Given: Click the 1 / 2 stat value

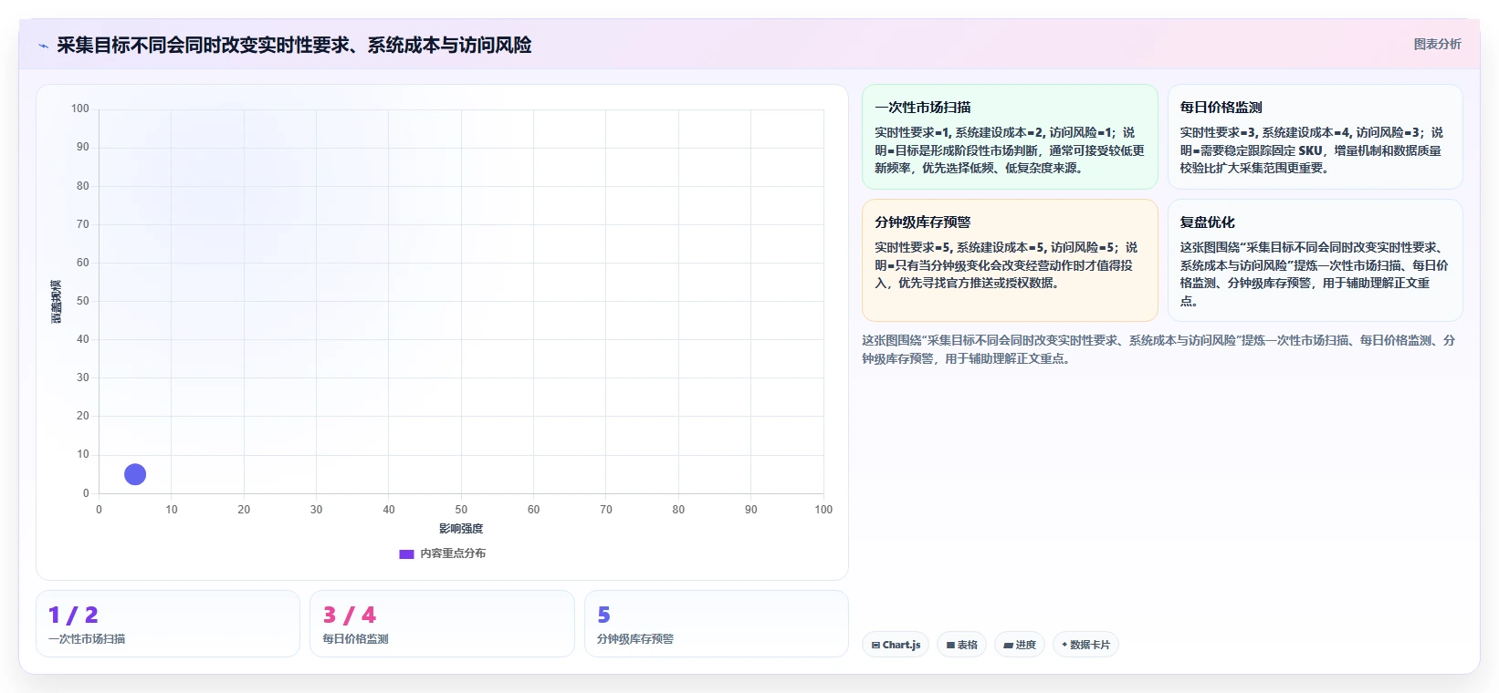Looking at the screenshot, I should coord(73,615).
